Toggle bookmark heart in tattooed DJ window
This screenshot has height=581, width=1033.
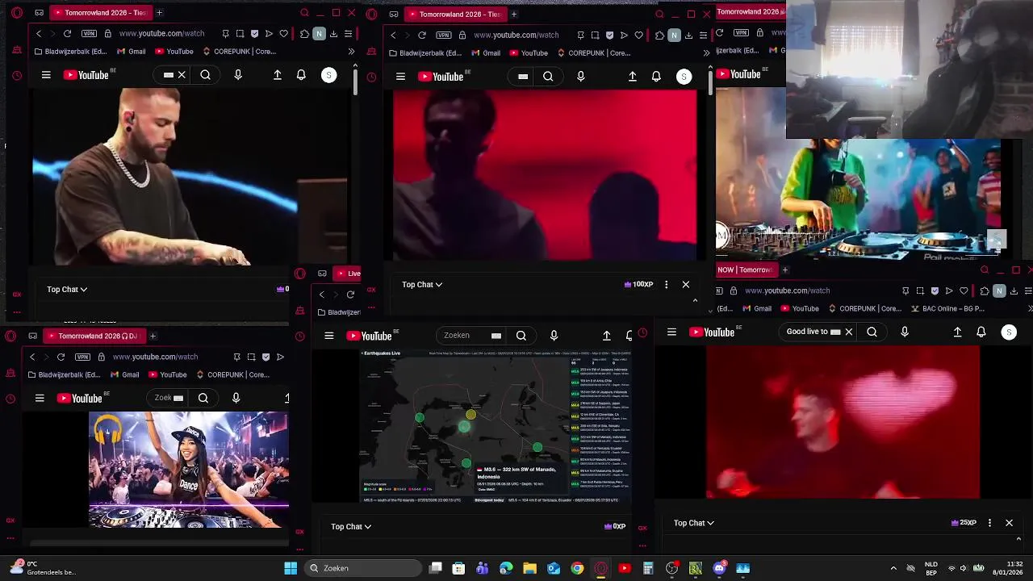click(x=283, y=34)
